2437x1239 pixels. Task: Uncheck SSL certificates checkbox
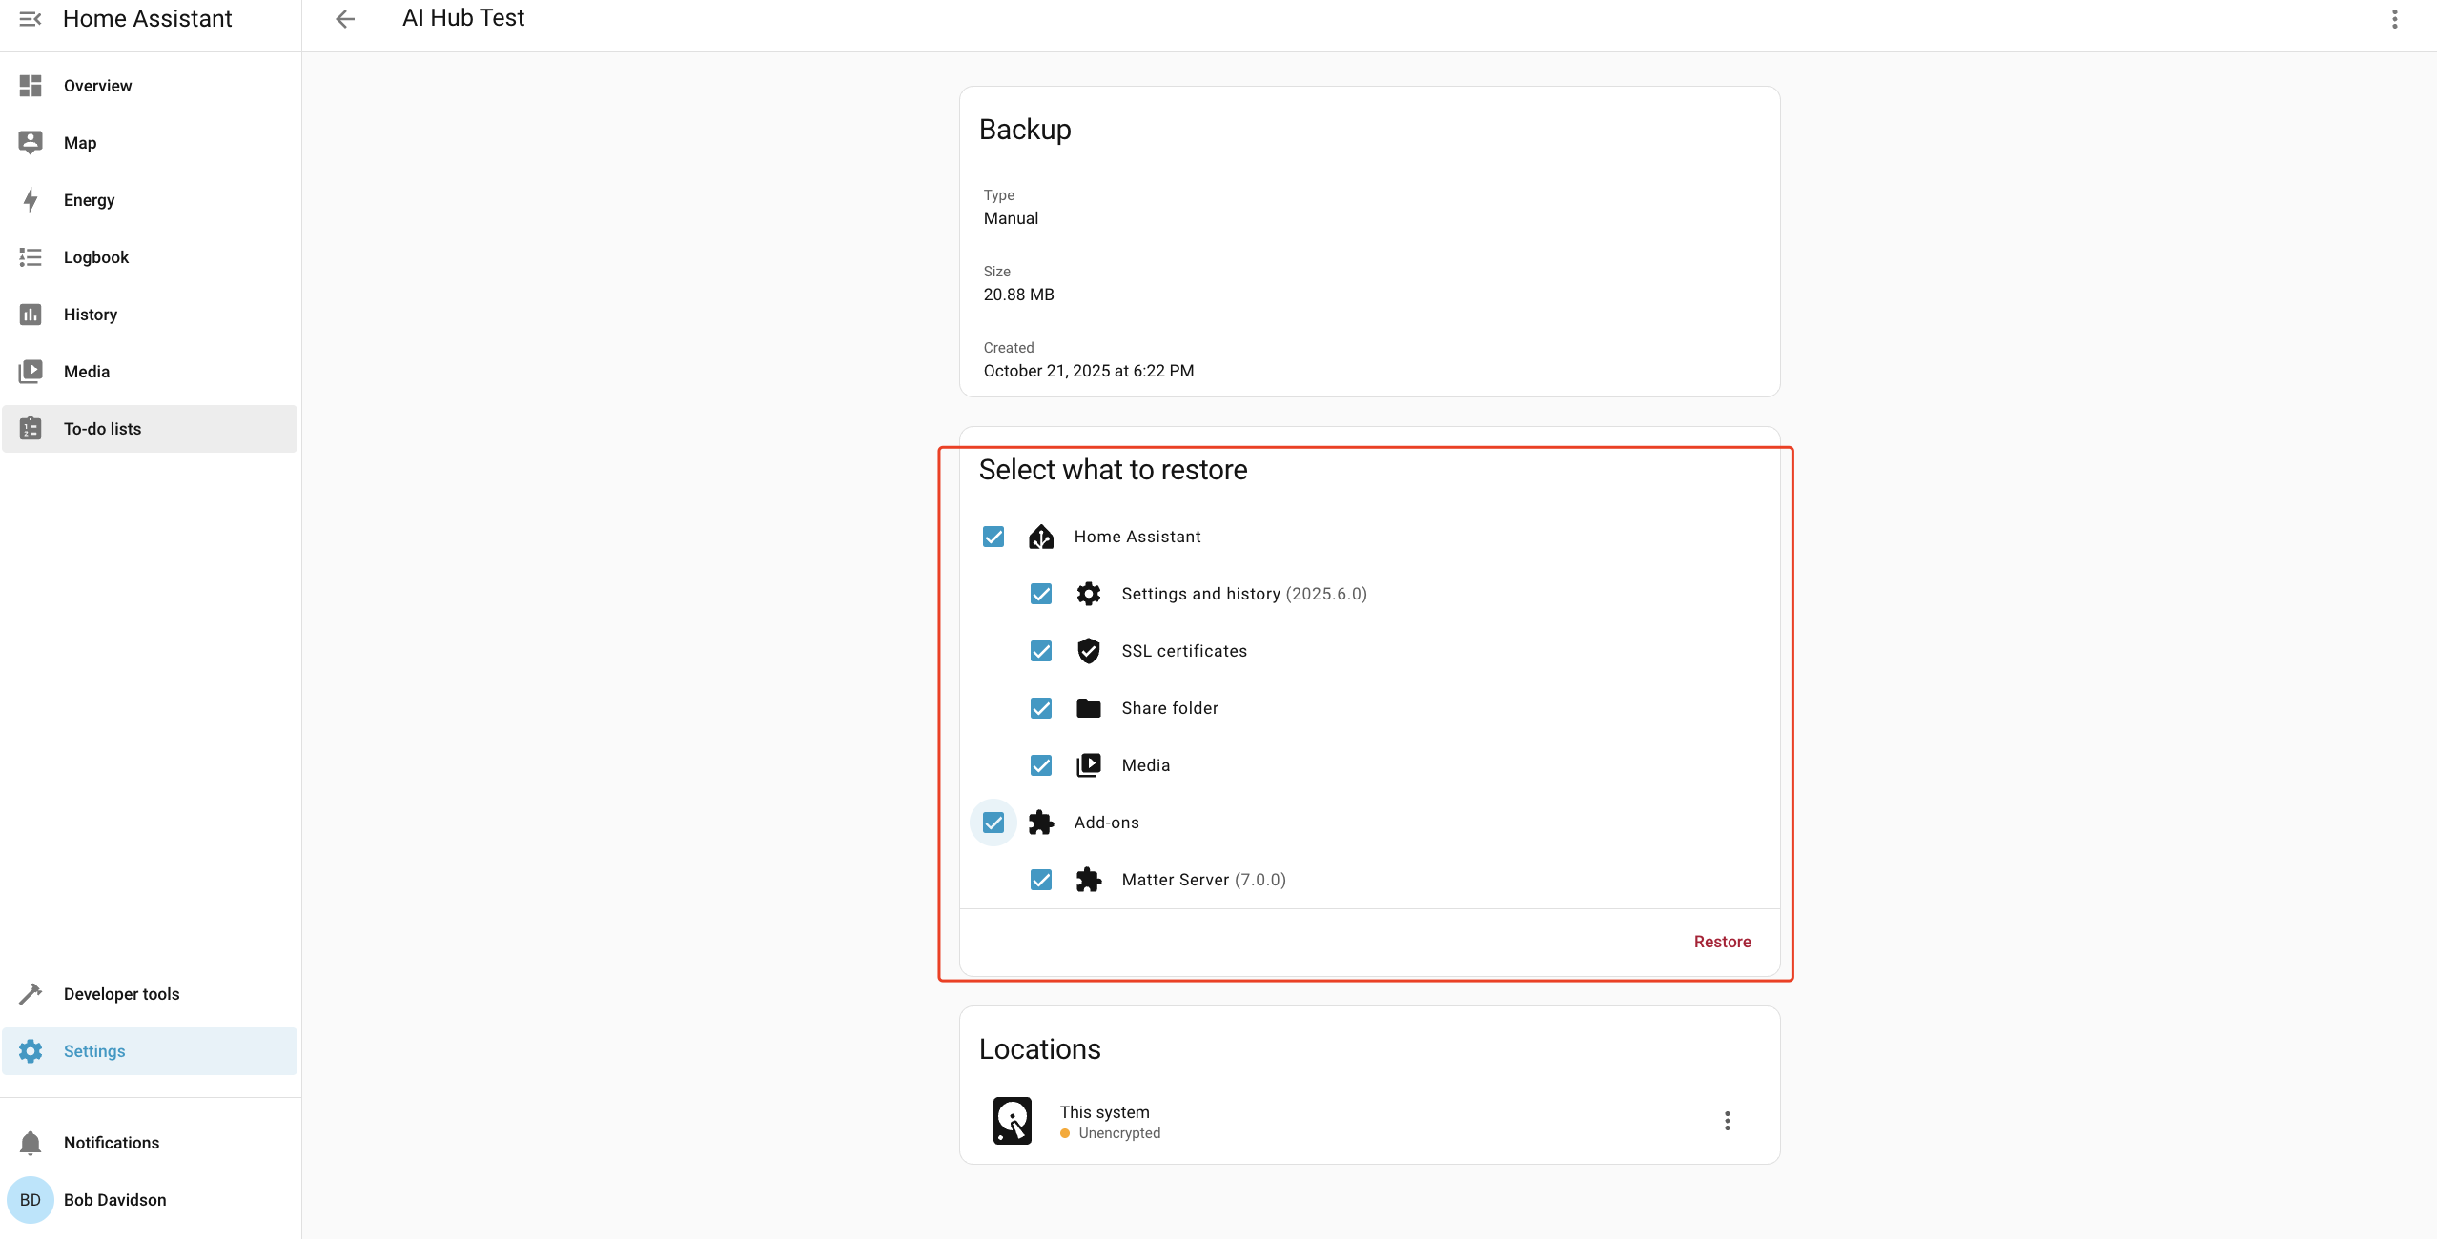click(1041, 651)
